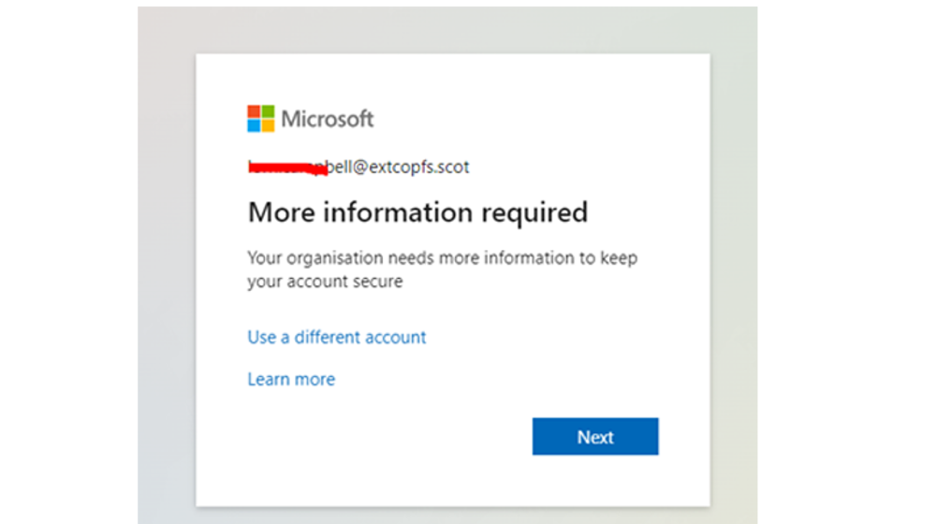Click the Microsoft four-square logo
This screenshot has height=524, width=936.
pos(261,118)
